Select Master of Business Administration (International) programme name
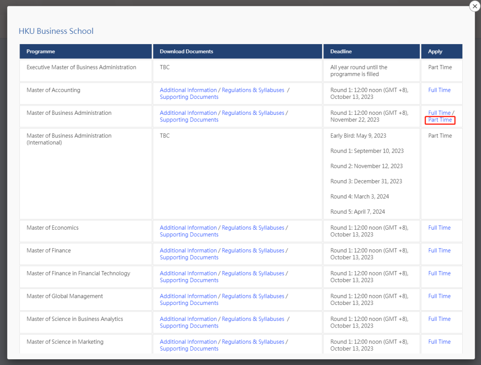This screenshot has width=481, height=365. [69, 139]
